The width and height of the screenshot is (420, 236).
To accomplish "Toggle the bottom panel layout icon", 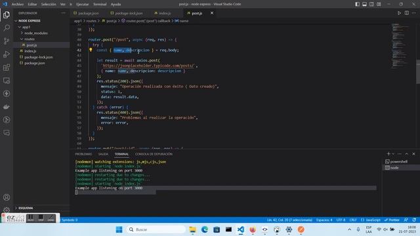I will [365, 4].
